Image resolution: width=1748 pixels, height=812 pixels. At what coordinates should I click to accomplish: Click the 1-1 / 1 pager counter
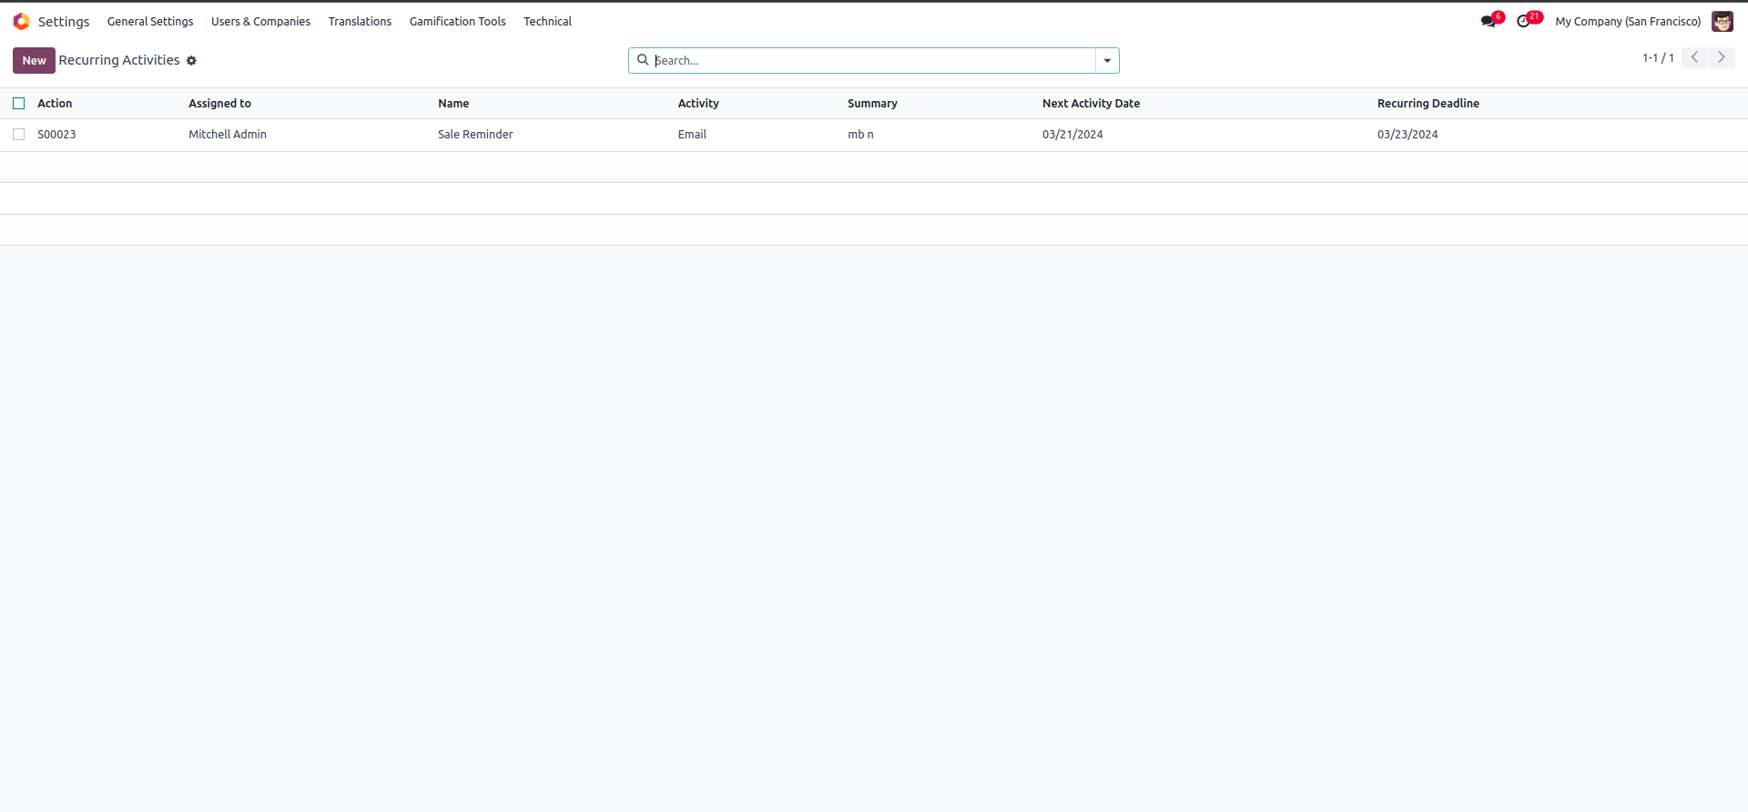[x=1658, y=58]
